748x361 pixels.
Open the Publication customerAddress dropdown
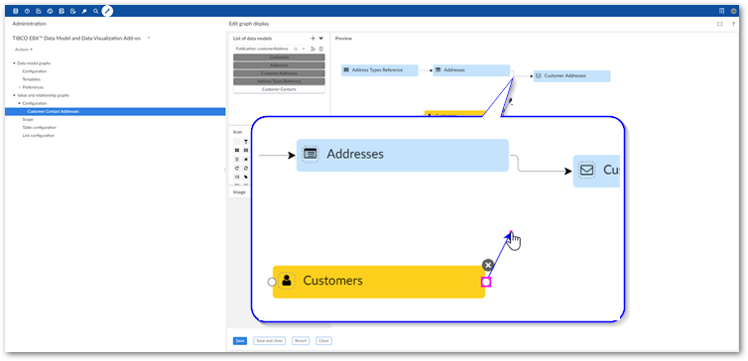[304, 49]
